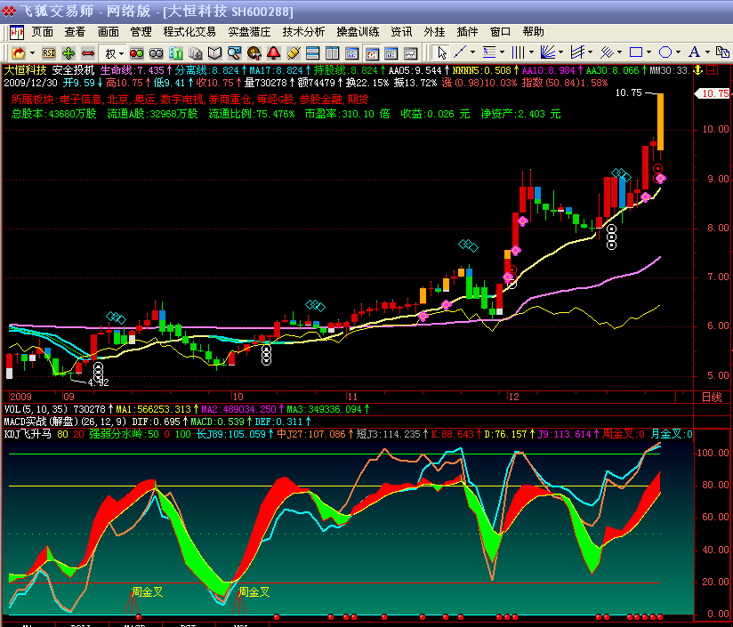
Task: Open the 实盘猎庄 menu
Action: click(250, 32)
